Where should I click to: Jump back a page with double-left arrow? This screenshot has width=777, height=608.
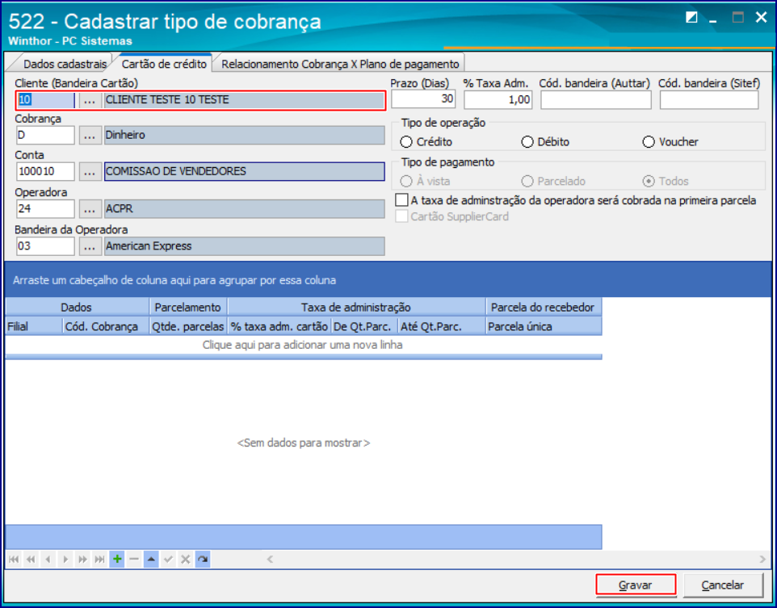coord(31,560)
